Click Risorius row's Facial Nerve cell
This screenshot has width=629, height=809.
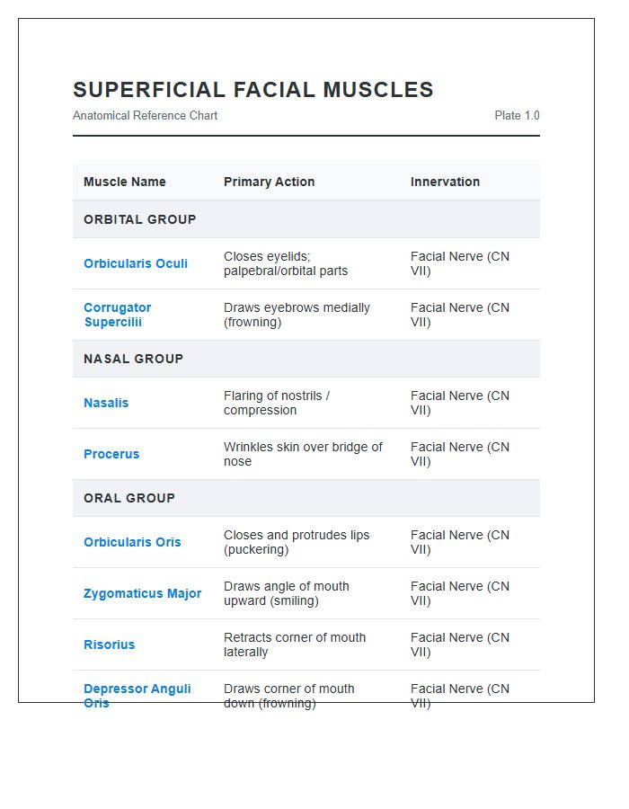click(460, 645)
